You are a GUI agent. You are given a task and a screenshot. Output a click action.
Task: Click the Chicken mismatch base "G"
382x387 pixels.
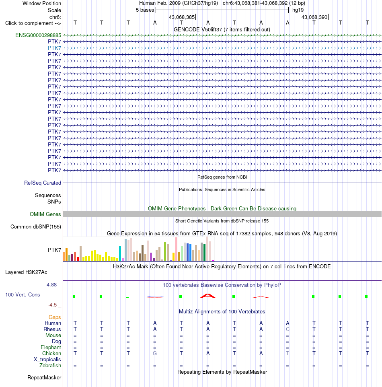click(155, 354)
